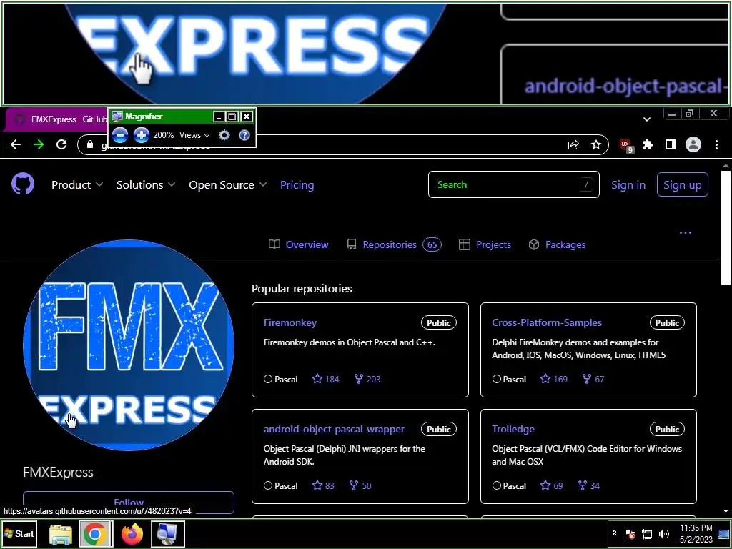View Trolledge stars 69

tap(552, 485)
